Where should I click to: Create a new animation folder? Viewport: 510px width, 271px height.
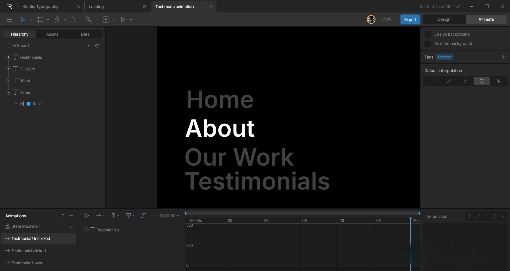(x=62, y=216)
